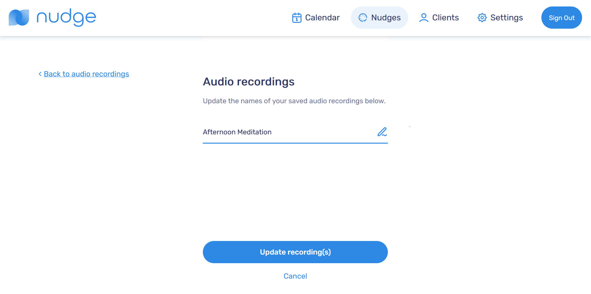Click the 'Update the names' description text
This screenshot has width=591, height=294.
pos(294,101)
